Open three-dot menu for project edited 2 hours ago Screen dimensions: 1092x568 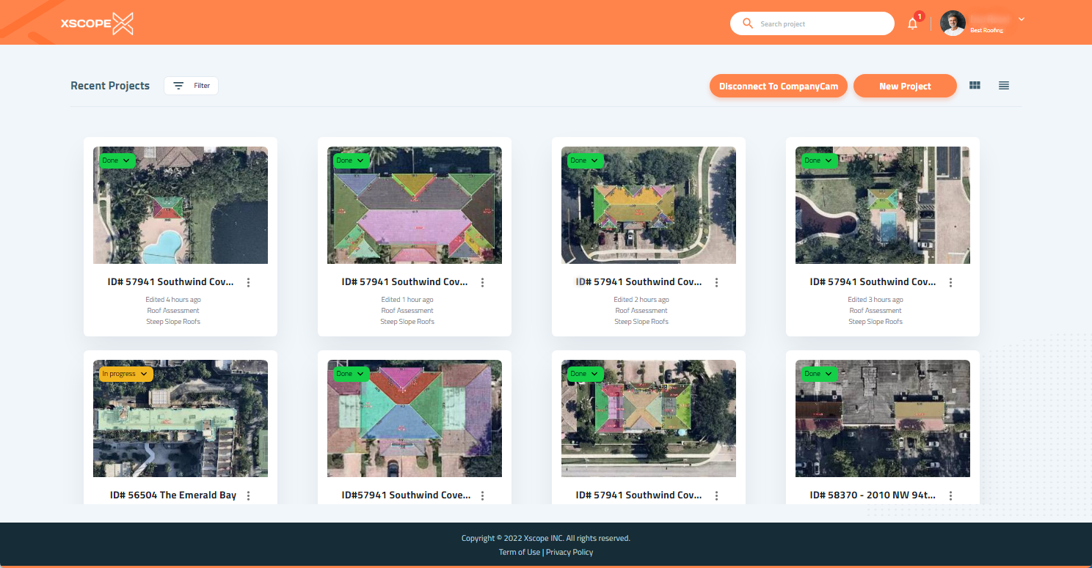click(x=717, y=282)
